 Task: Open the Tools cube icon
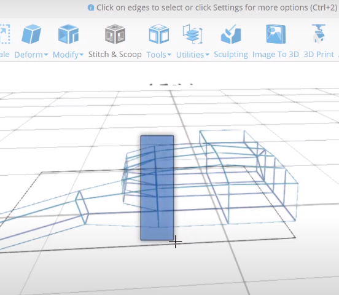159,34
